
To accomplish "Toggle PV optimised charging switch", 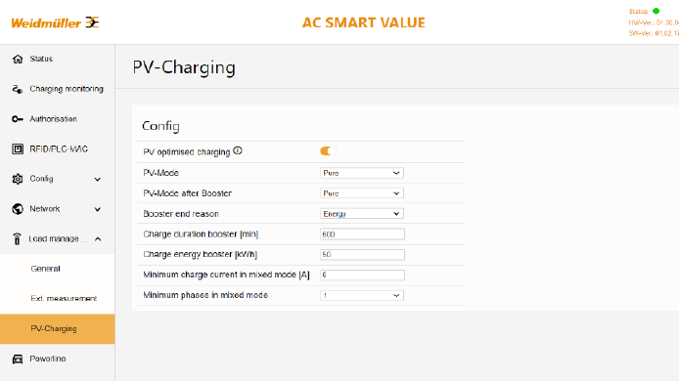I will pyautogui.click(x=328, y=150).
